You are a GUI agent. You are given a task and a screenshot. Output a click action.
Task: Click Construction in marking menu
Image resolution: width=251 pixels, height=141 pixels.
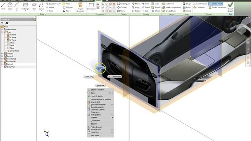[115, 77]
